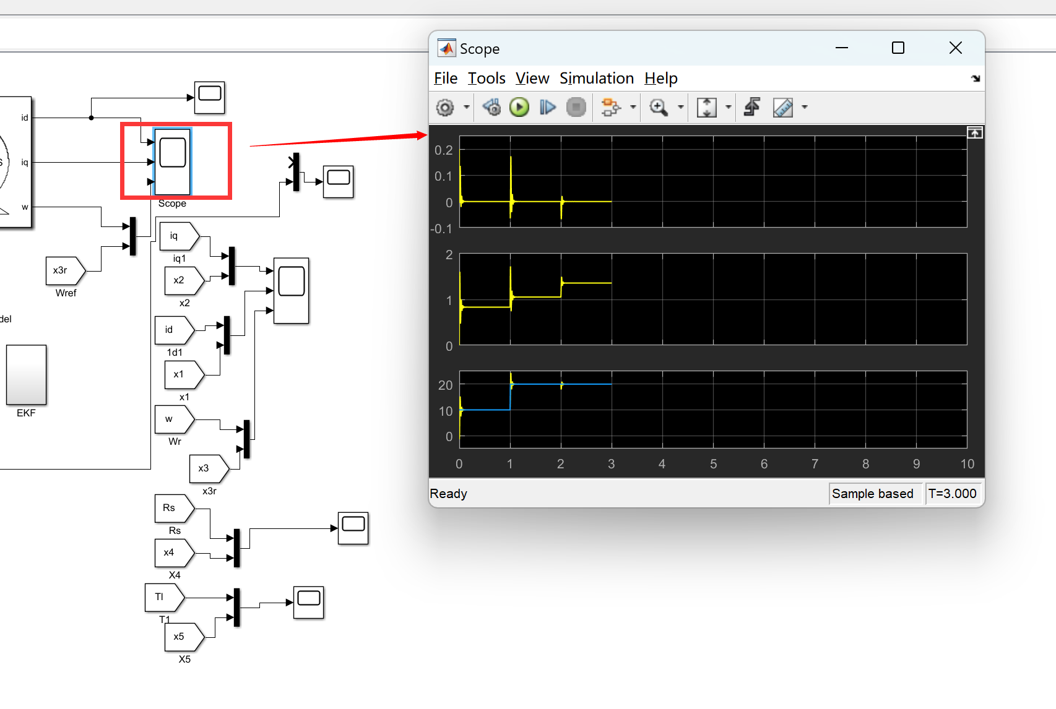Image resolution: width=1056 pixels, height=709 pixels.
Task: Select the x5 From block
Action: [x=184, y=637]
